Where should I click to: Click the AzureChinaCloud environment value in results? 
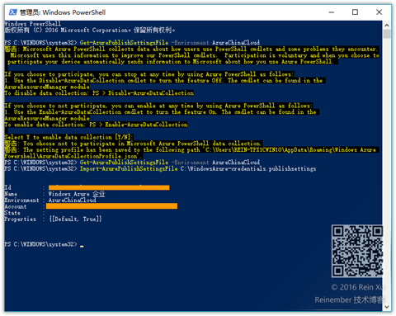[73, 200]
